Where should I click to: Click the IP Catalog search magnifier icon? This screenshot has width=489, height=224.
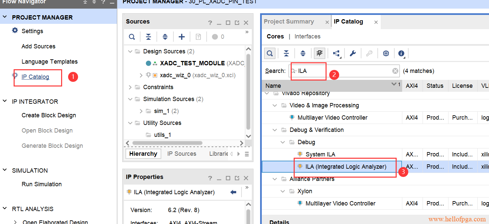coord(270,53)
